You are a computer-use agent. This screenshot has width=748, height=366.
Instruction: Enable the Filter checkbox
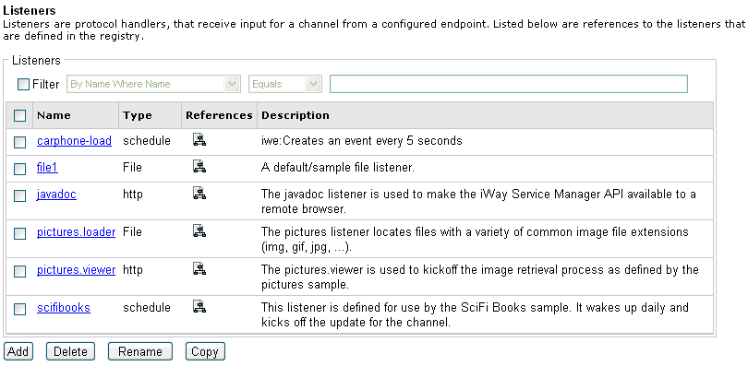[x=23, y=85]
